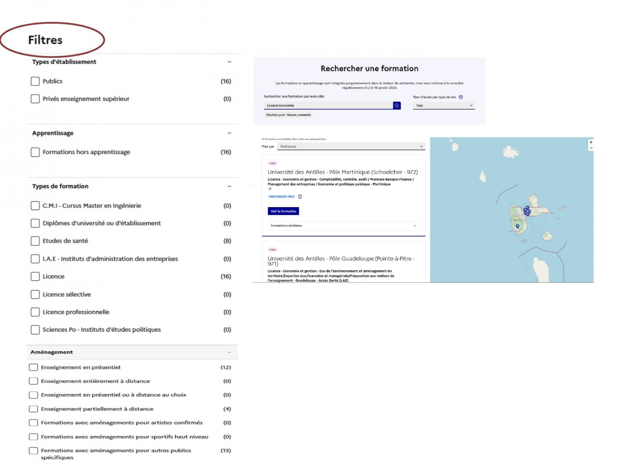
Task: Click help icon next to Taux d'accès par type de bac
Action: 461,97
